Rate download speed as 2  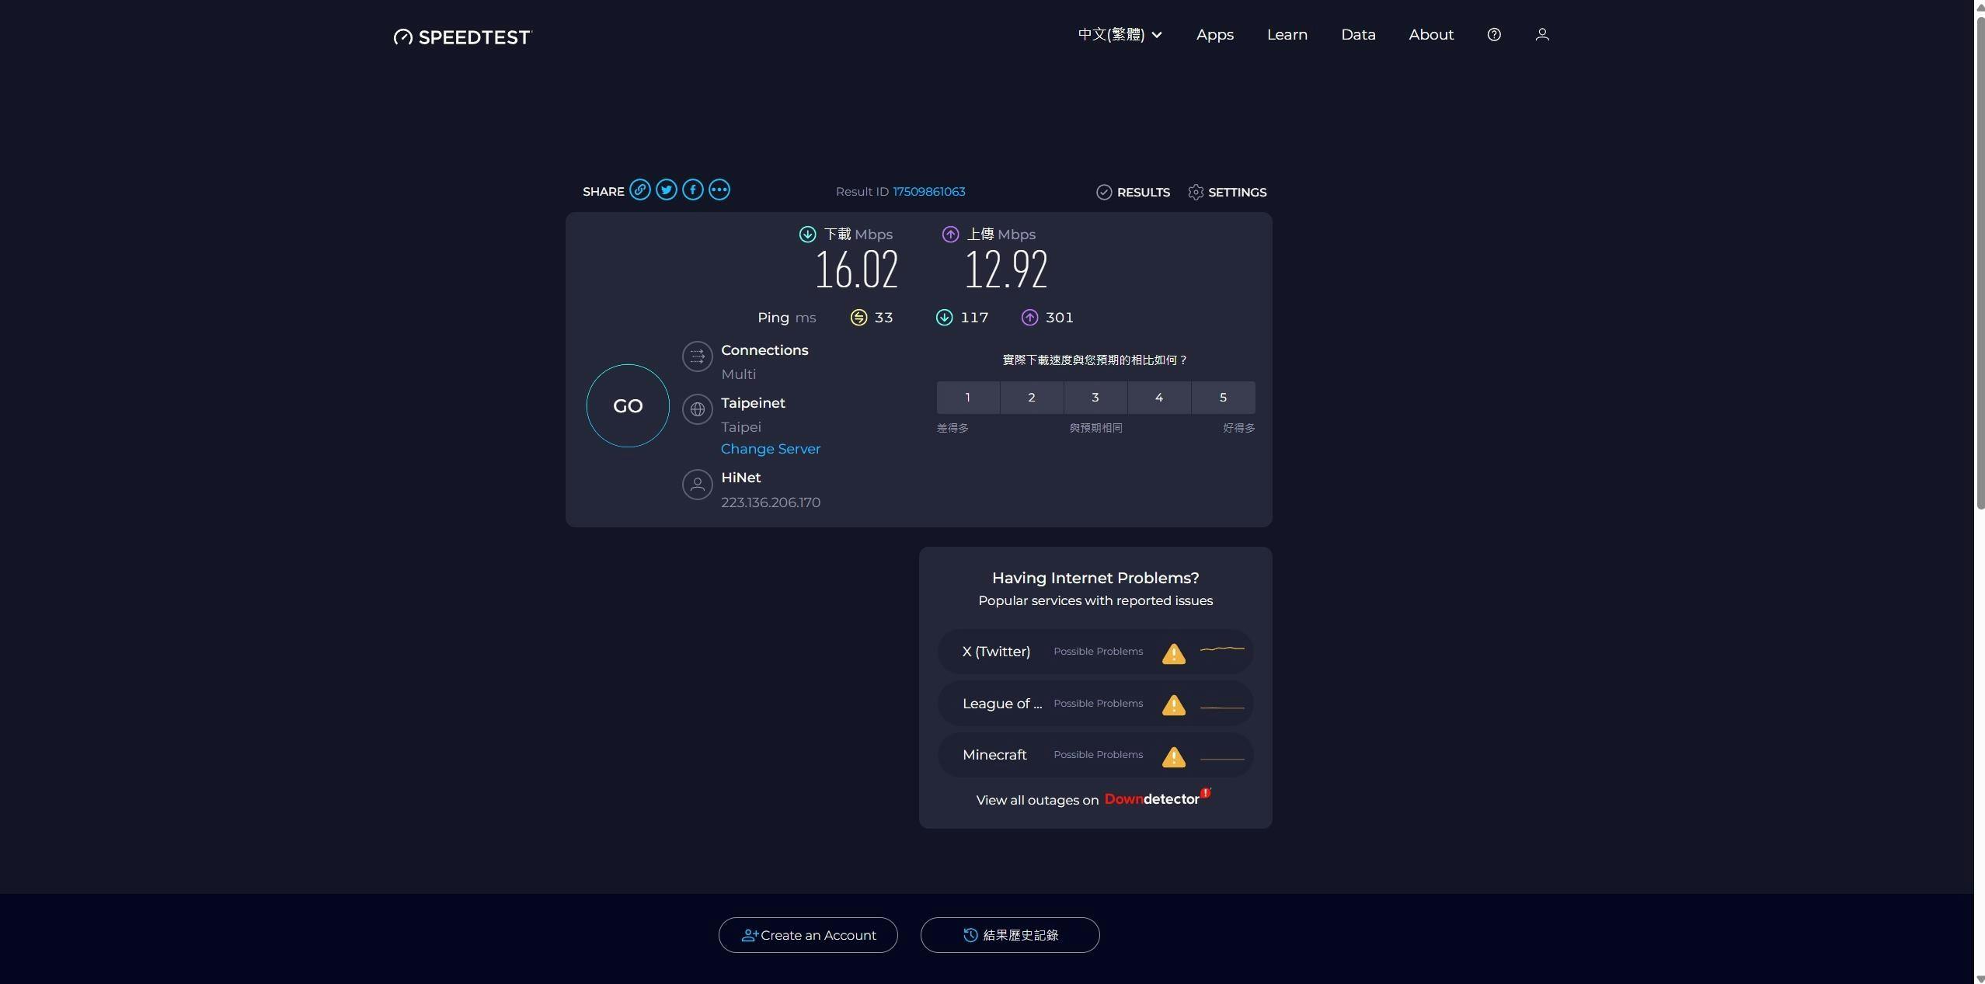pyautogui.click(x=1032, y=397)
